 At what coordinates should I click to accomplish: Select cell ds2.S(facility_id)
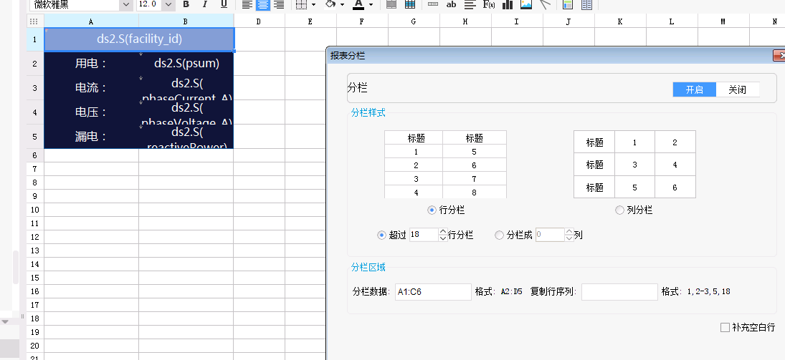(139, 39)
